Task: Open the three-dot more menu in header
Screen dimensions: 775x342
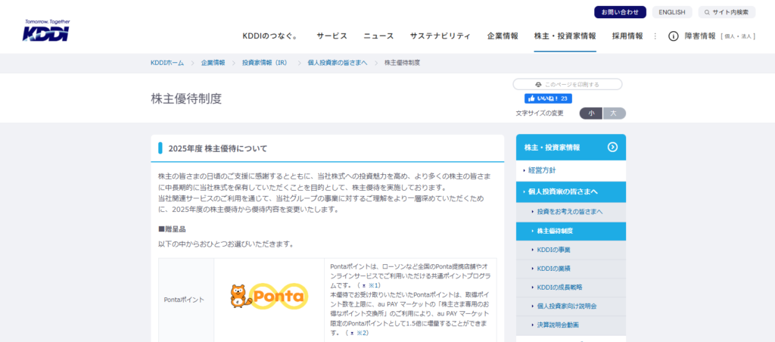Action: [655, 36]
